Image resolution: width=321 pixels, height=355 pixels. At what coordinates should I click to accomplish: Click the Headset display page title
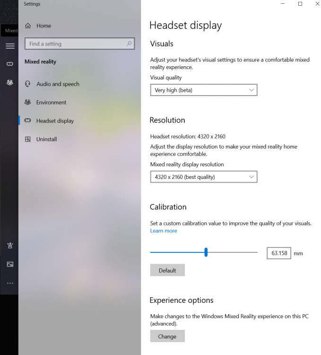point(186,25)
